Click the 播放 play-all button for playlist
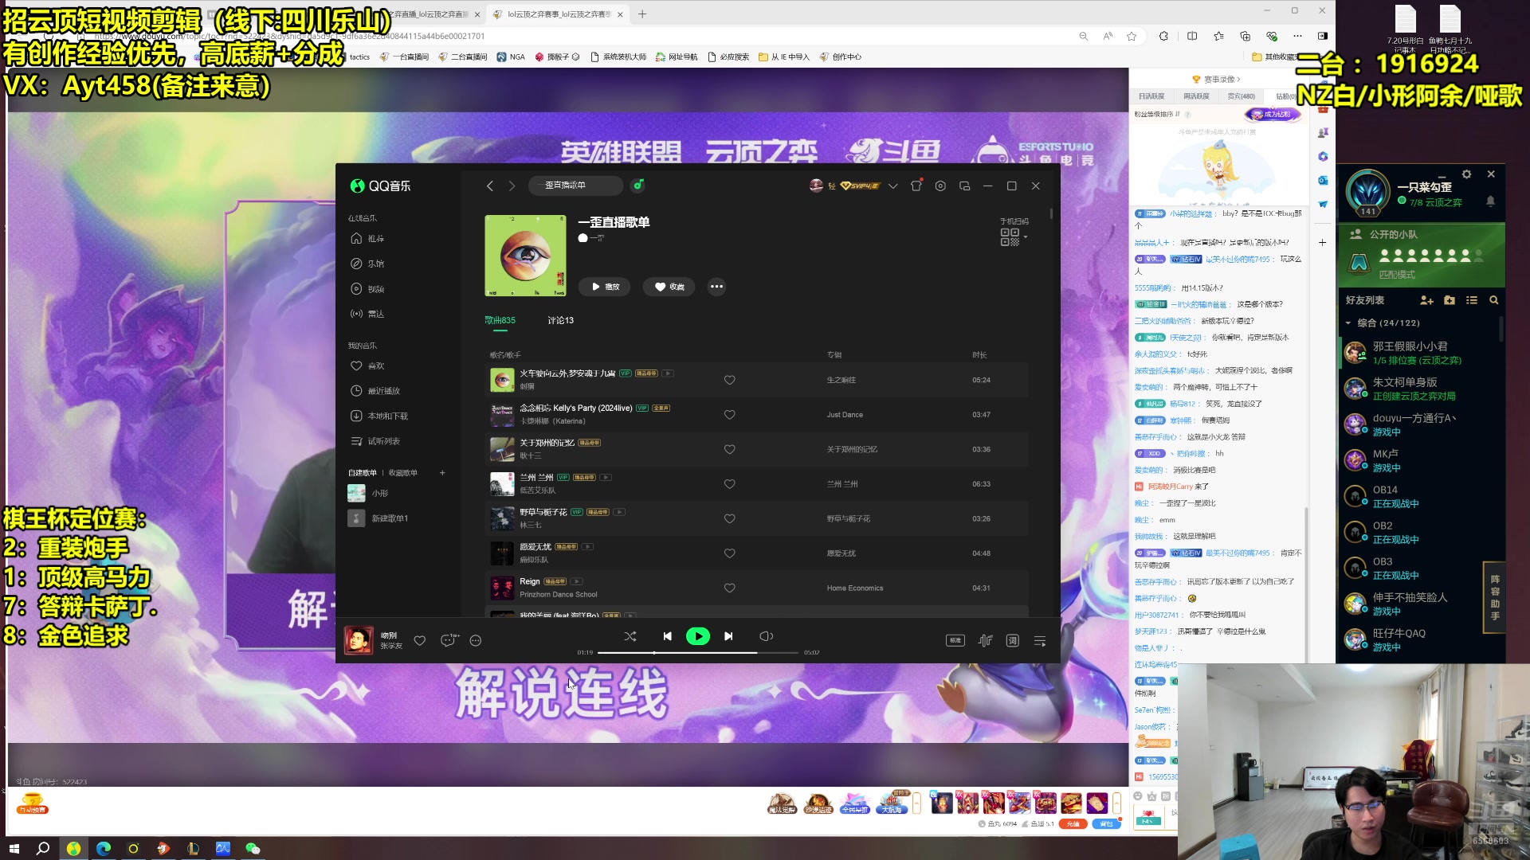The height and width of the screenshot is (860, 1530). pos(604,287)
